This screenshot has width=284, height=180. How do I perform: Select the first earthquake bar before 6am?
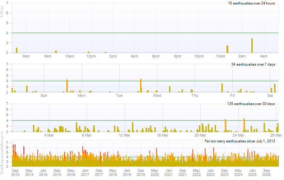point(17,50)
